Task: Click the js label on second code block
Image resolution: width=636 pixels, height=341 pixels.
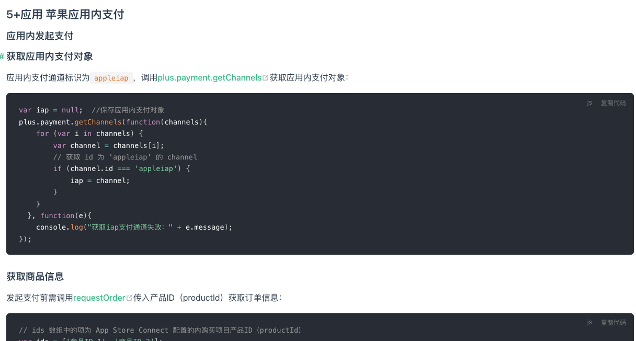Action: pos(589,322)
